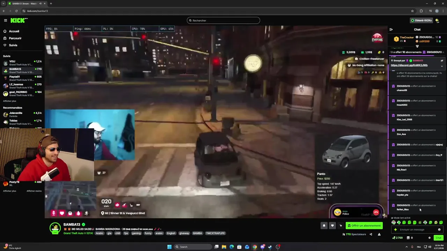
Task: Click the Rechercher search field
Action: pos(223,21)
